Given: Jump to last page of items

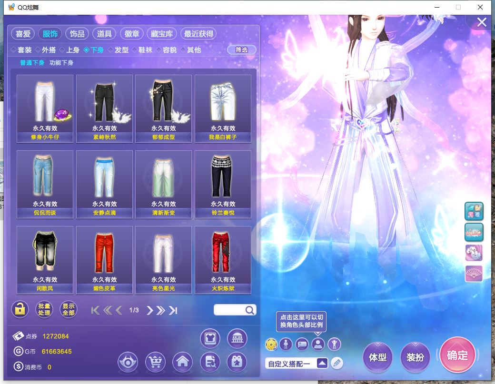Looking at the screenshot, I should point(173,310).
